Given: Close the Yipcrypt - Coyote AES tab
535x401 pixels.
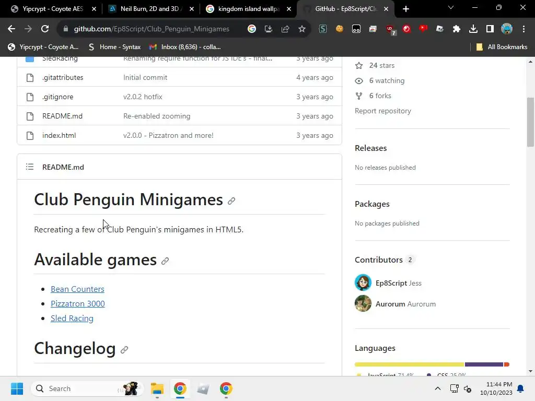Looking at the screenshot, I should pyautogui.click(x=94, y=9).
